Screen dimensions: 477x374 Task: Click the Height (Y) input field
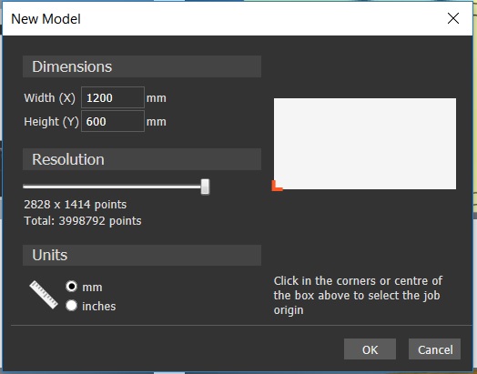[x=113, y=121]
